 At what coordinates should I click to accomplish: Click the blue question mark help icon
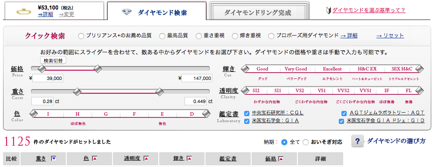click(x=358, y=141)
